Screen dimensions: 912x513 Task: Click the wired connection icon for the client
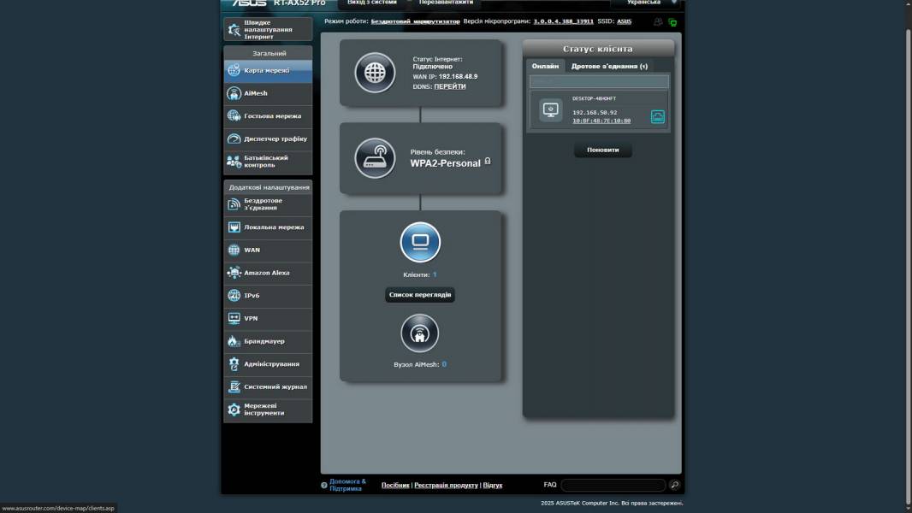tap(657, 116)
